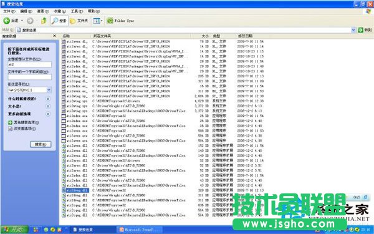Click the file name field containing ati2
The width and height of the screenshot is (374, 234).
[x=29, y=64]
